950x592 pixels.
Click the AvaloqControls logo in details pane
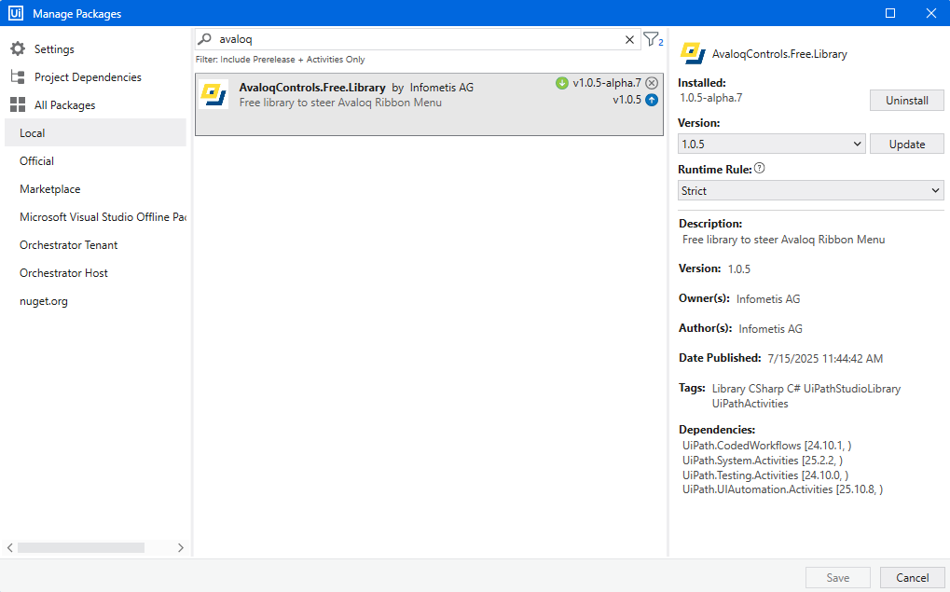pyautogui.click(x=693, y=53)
